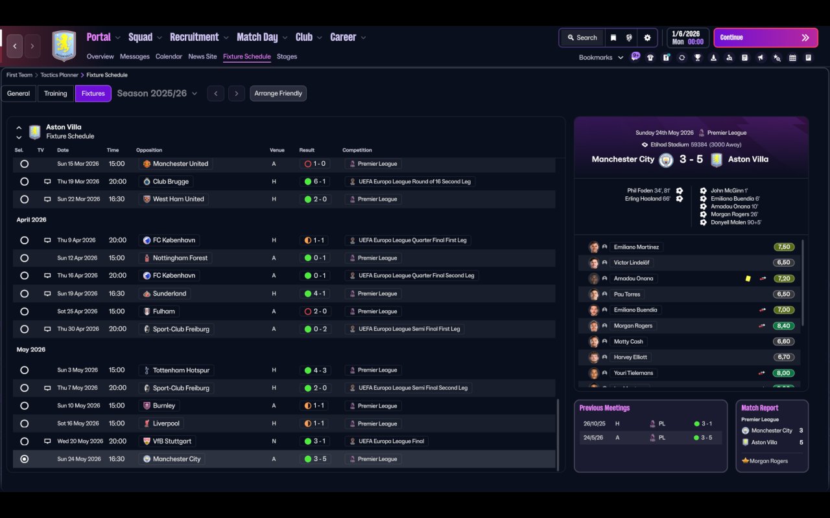Open the News Site sub-menu item
The width and height of the screenshot is (830, 518).
pyautogui.click(x=202, y=56)
